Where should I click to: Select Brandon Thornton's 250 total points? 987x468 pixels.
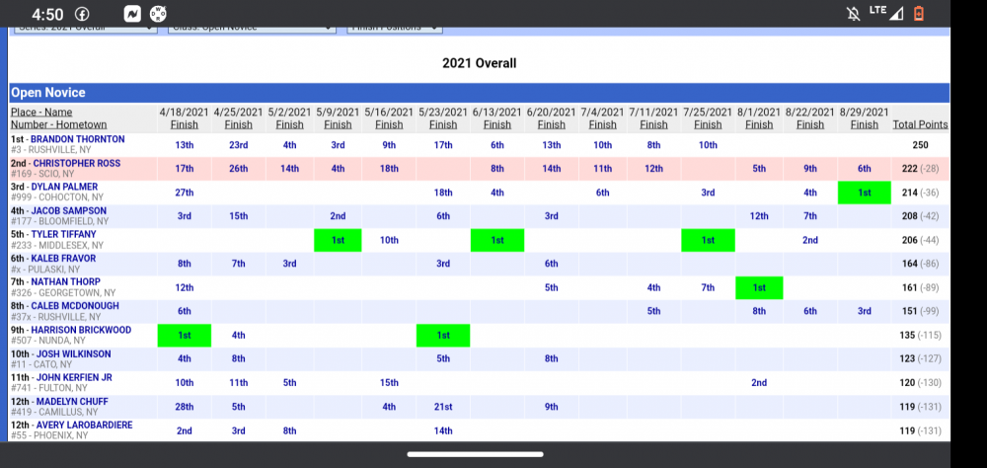(920, 145)
